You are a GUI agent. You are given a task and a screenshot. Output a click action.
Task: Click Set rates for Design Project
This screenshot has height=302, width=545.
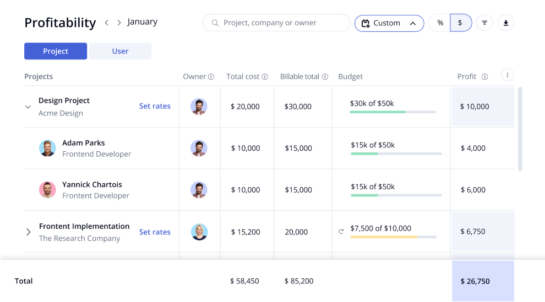coord(155,106)
